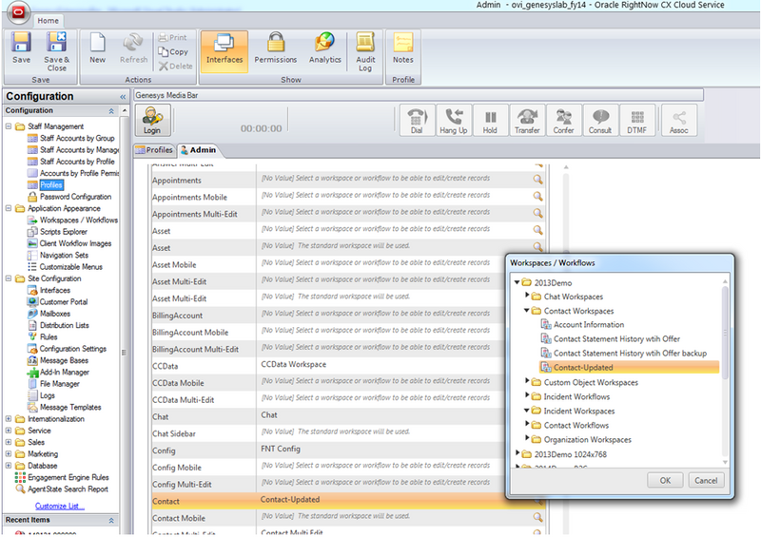Collapse the 2013Demo folder in dialog
761x537 pixels.
point(517,282)
